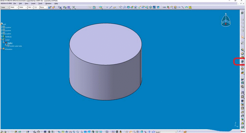246x133 pixels.
Task: Open the third Auto dropdown in toolbar
Action: [23, 7]
